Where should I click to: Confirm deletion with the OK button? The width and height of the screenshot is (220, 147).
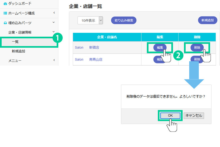click(170, 116)
